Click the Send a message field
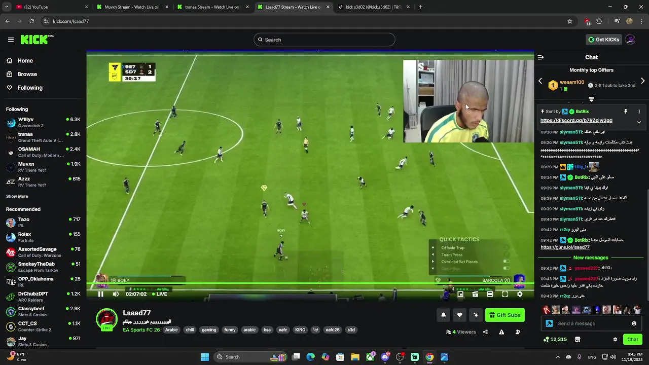 pyautogui.click(x=591, y=323)
